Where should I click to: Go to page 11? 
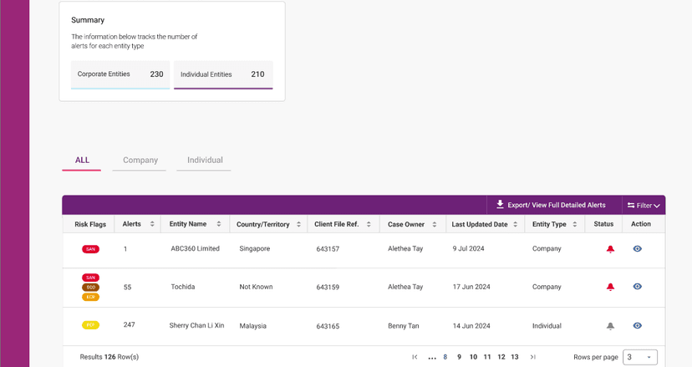tap(487, 357)
